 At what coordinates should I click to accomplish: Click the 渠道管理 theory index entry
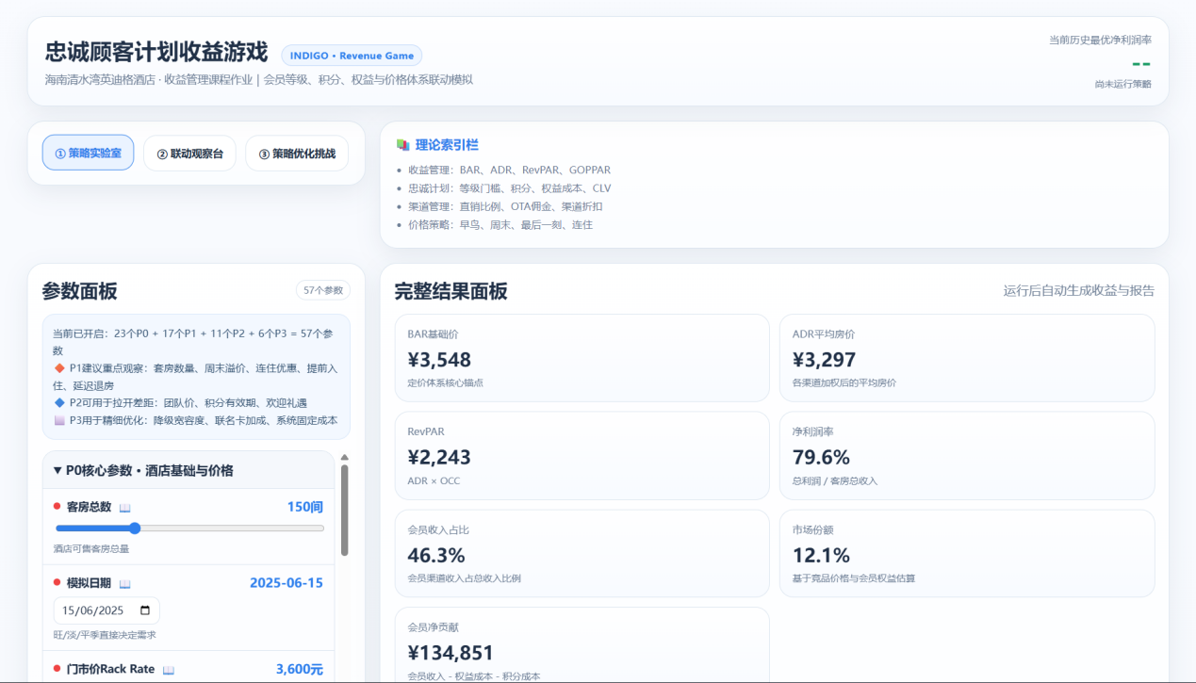point(505,206)
